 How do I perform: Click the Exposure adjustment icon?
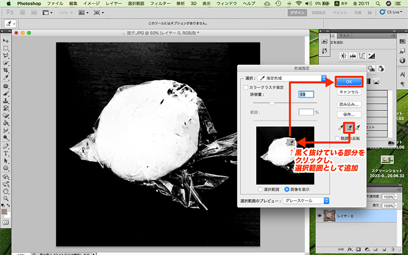click(372, 55)
